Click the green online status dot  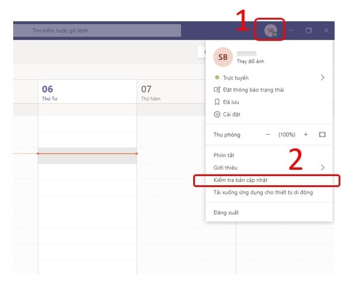[x=217, y=78]
